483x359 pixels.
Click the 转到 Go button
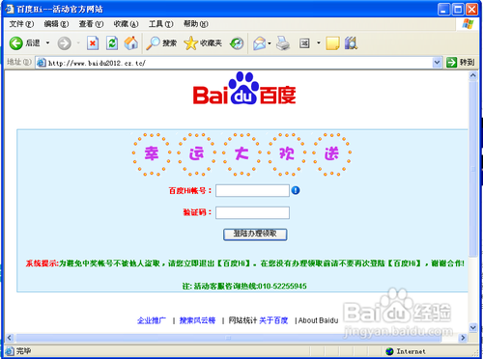point(461,63)
